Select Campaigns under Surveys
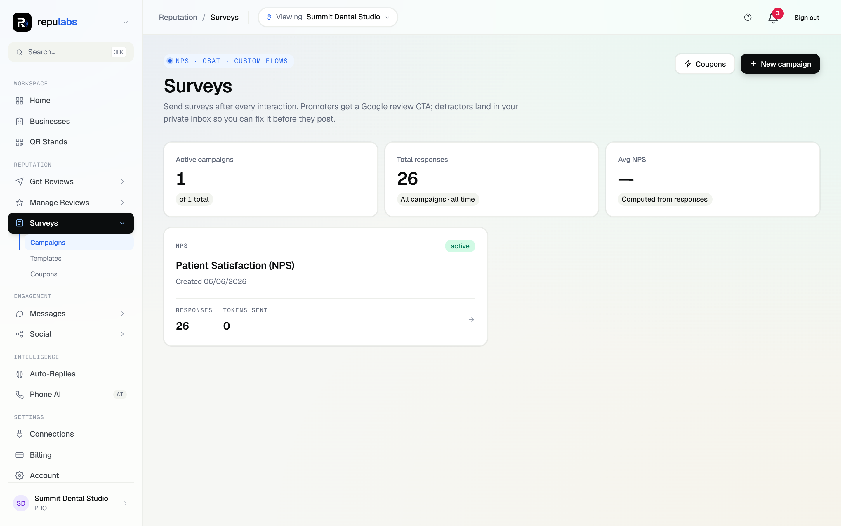This screenshot has width=841, height=526. click(x=79, y=243)
